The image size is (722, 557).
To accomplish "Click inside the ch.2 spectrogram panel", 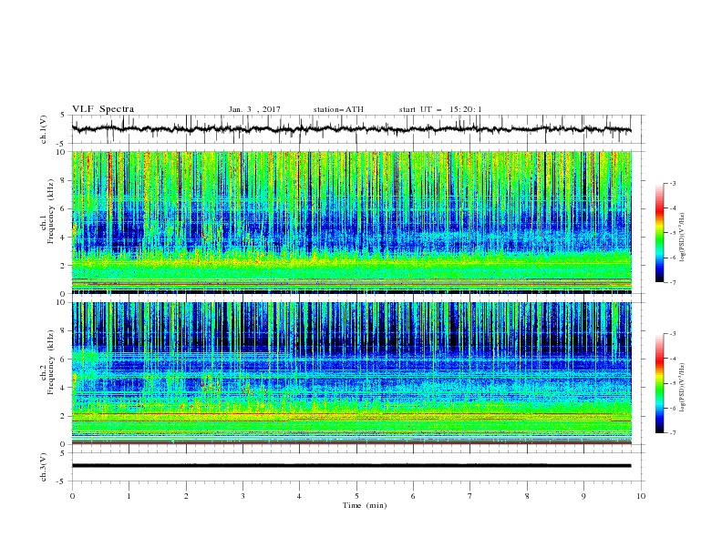I will 351,373.
